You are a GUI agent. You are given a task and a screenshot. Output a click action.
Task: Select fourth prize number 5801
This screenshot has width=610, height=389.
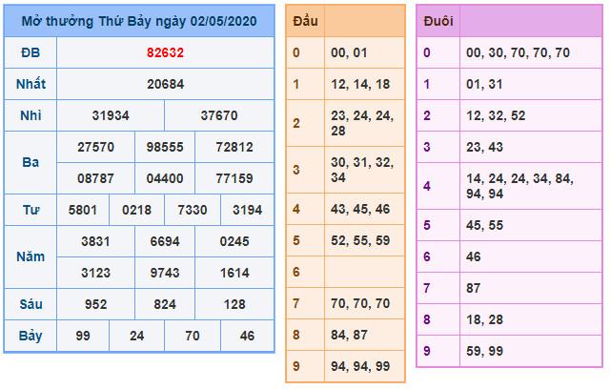coord(83,210)
